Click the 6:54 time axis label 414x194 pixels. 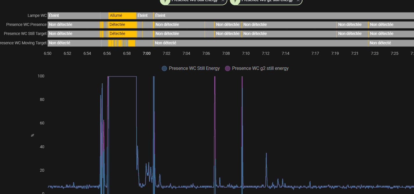tap(87, 53)
